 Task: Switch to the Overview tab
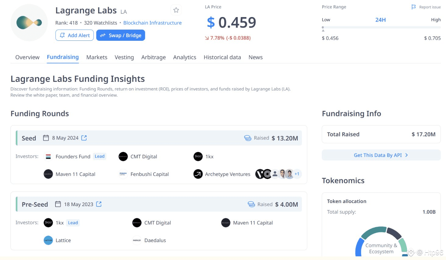click(27, 57)
